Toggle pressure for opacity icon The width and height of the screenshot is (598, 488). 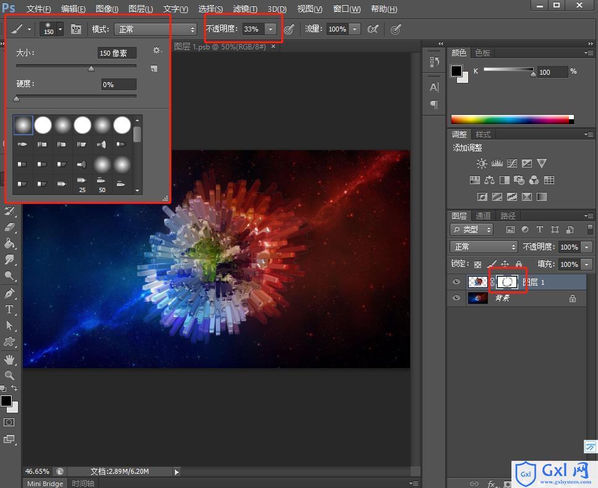pos(289,29)
